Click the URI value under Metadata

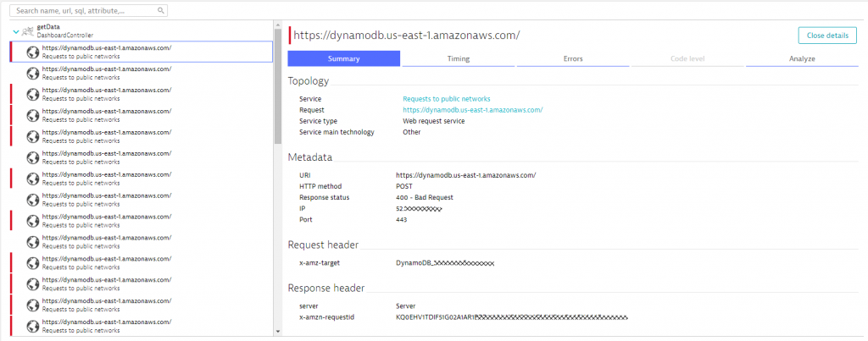[x=465, y=175]
